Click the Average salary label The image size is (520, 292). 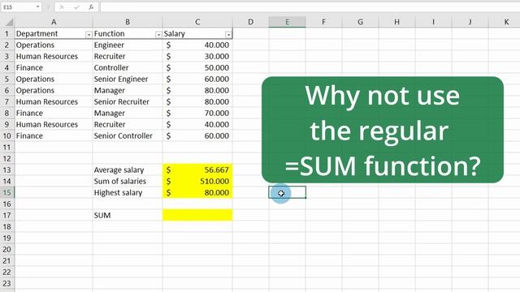[x=119, y=170]
